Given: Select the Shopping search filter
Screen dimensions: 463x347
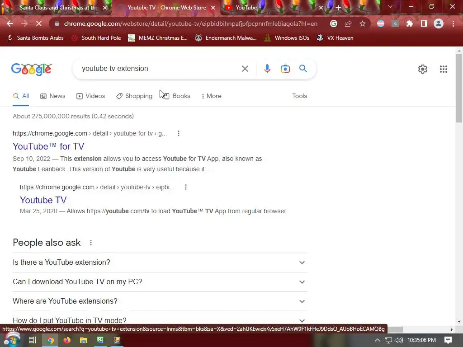Looking at the screenshot, I should click(x=134, y=96).
